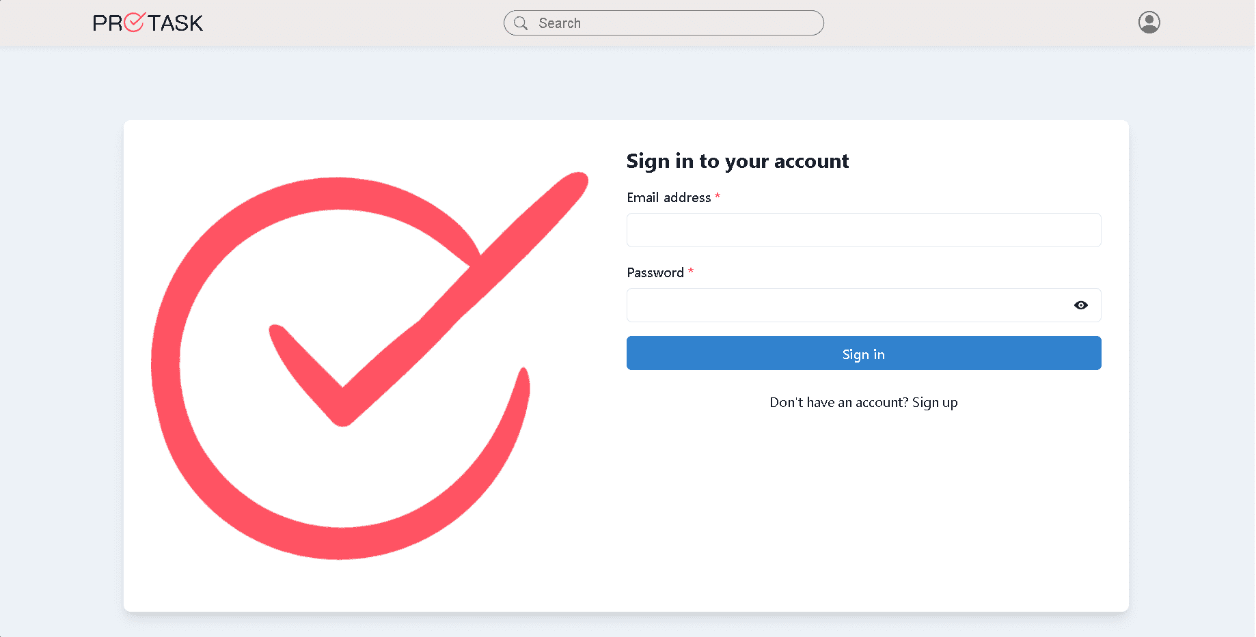Click the red asterisk beside Email address
1256x637 pixels.
(x=718, y=197)
